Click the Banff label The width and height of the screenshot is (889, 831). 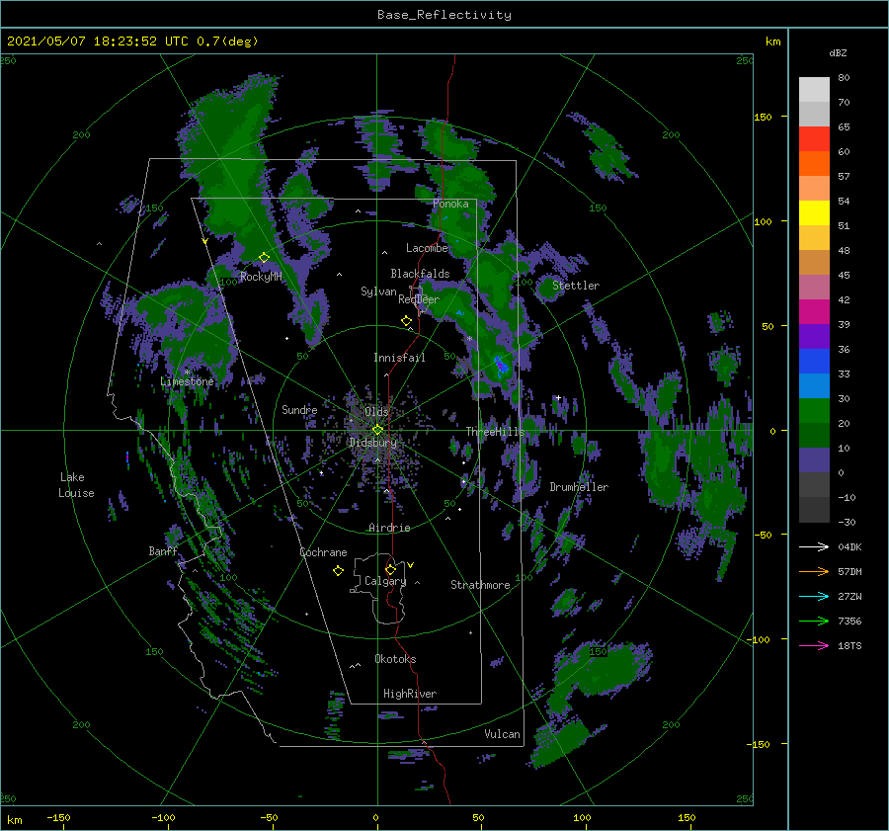point(163,550)
